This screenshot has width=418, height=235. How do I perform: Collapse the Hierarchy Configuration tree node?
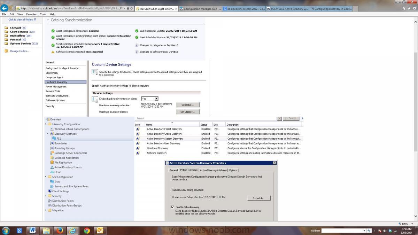(x=46, y=124)
